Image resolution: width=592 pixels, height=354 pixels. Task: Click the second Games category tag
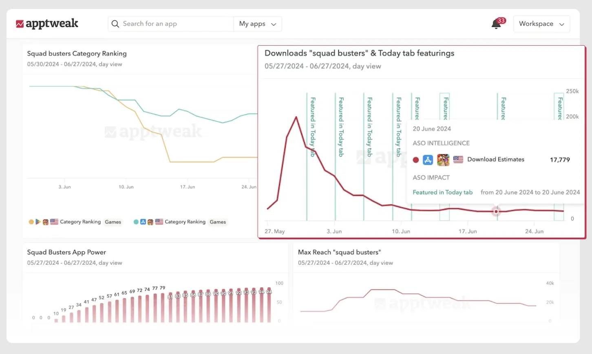click(218, 222)
